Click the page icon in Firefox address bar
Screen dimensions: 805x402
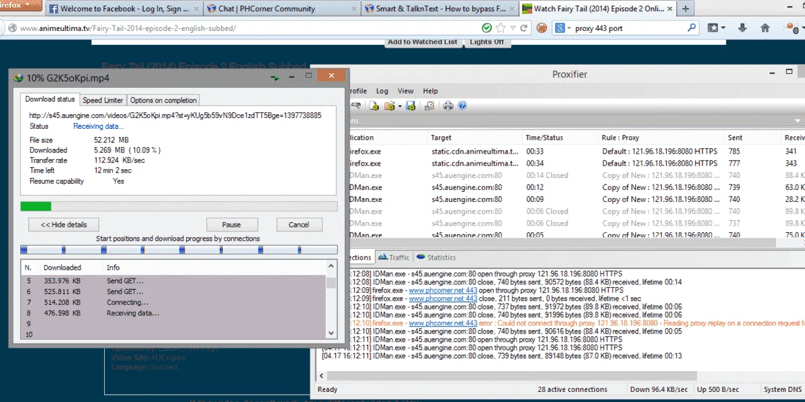12,28
